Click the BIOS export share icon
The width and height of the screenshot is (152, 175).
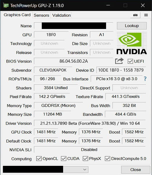(x=119, y=61)
